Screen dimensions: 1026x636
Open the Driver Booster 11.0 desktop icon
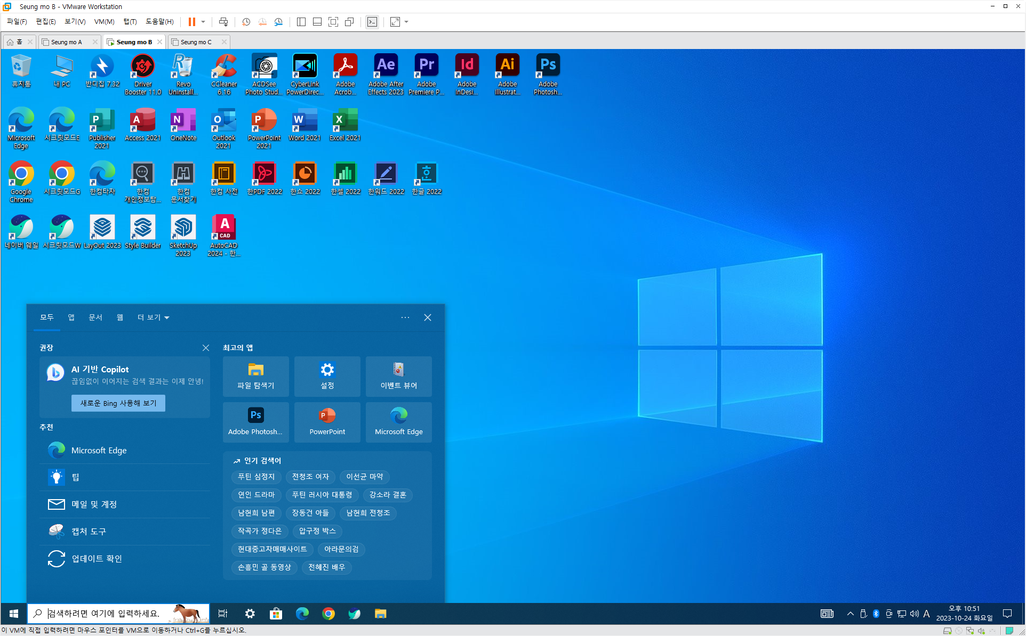point(142,74)
